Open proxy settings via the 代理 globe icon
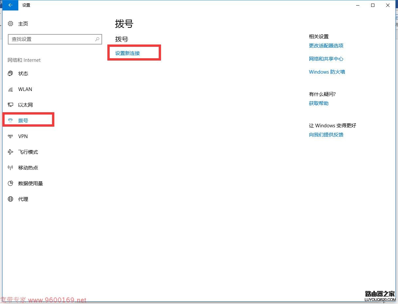The image size is (398, 304). pyautogui.click(x=10, y=199)
